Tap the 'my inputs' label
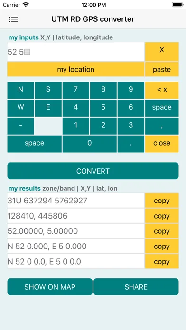 point(24,37)
